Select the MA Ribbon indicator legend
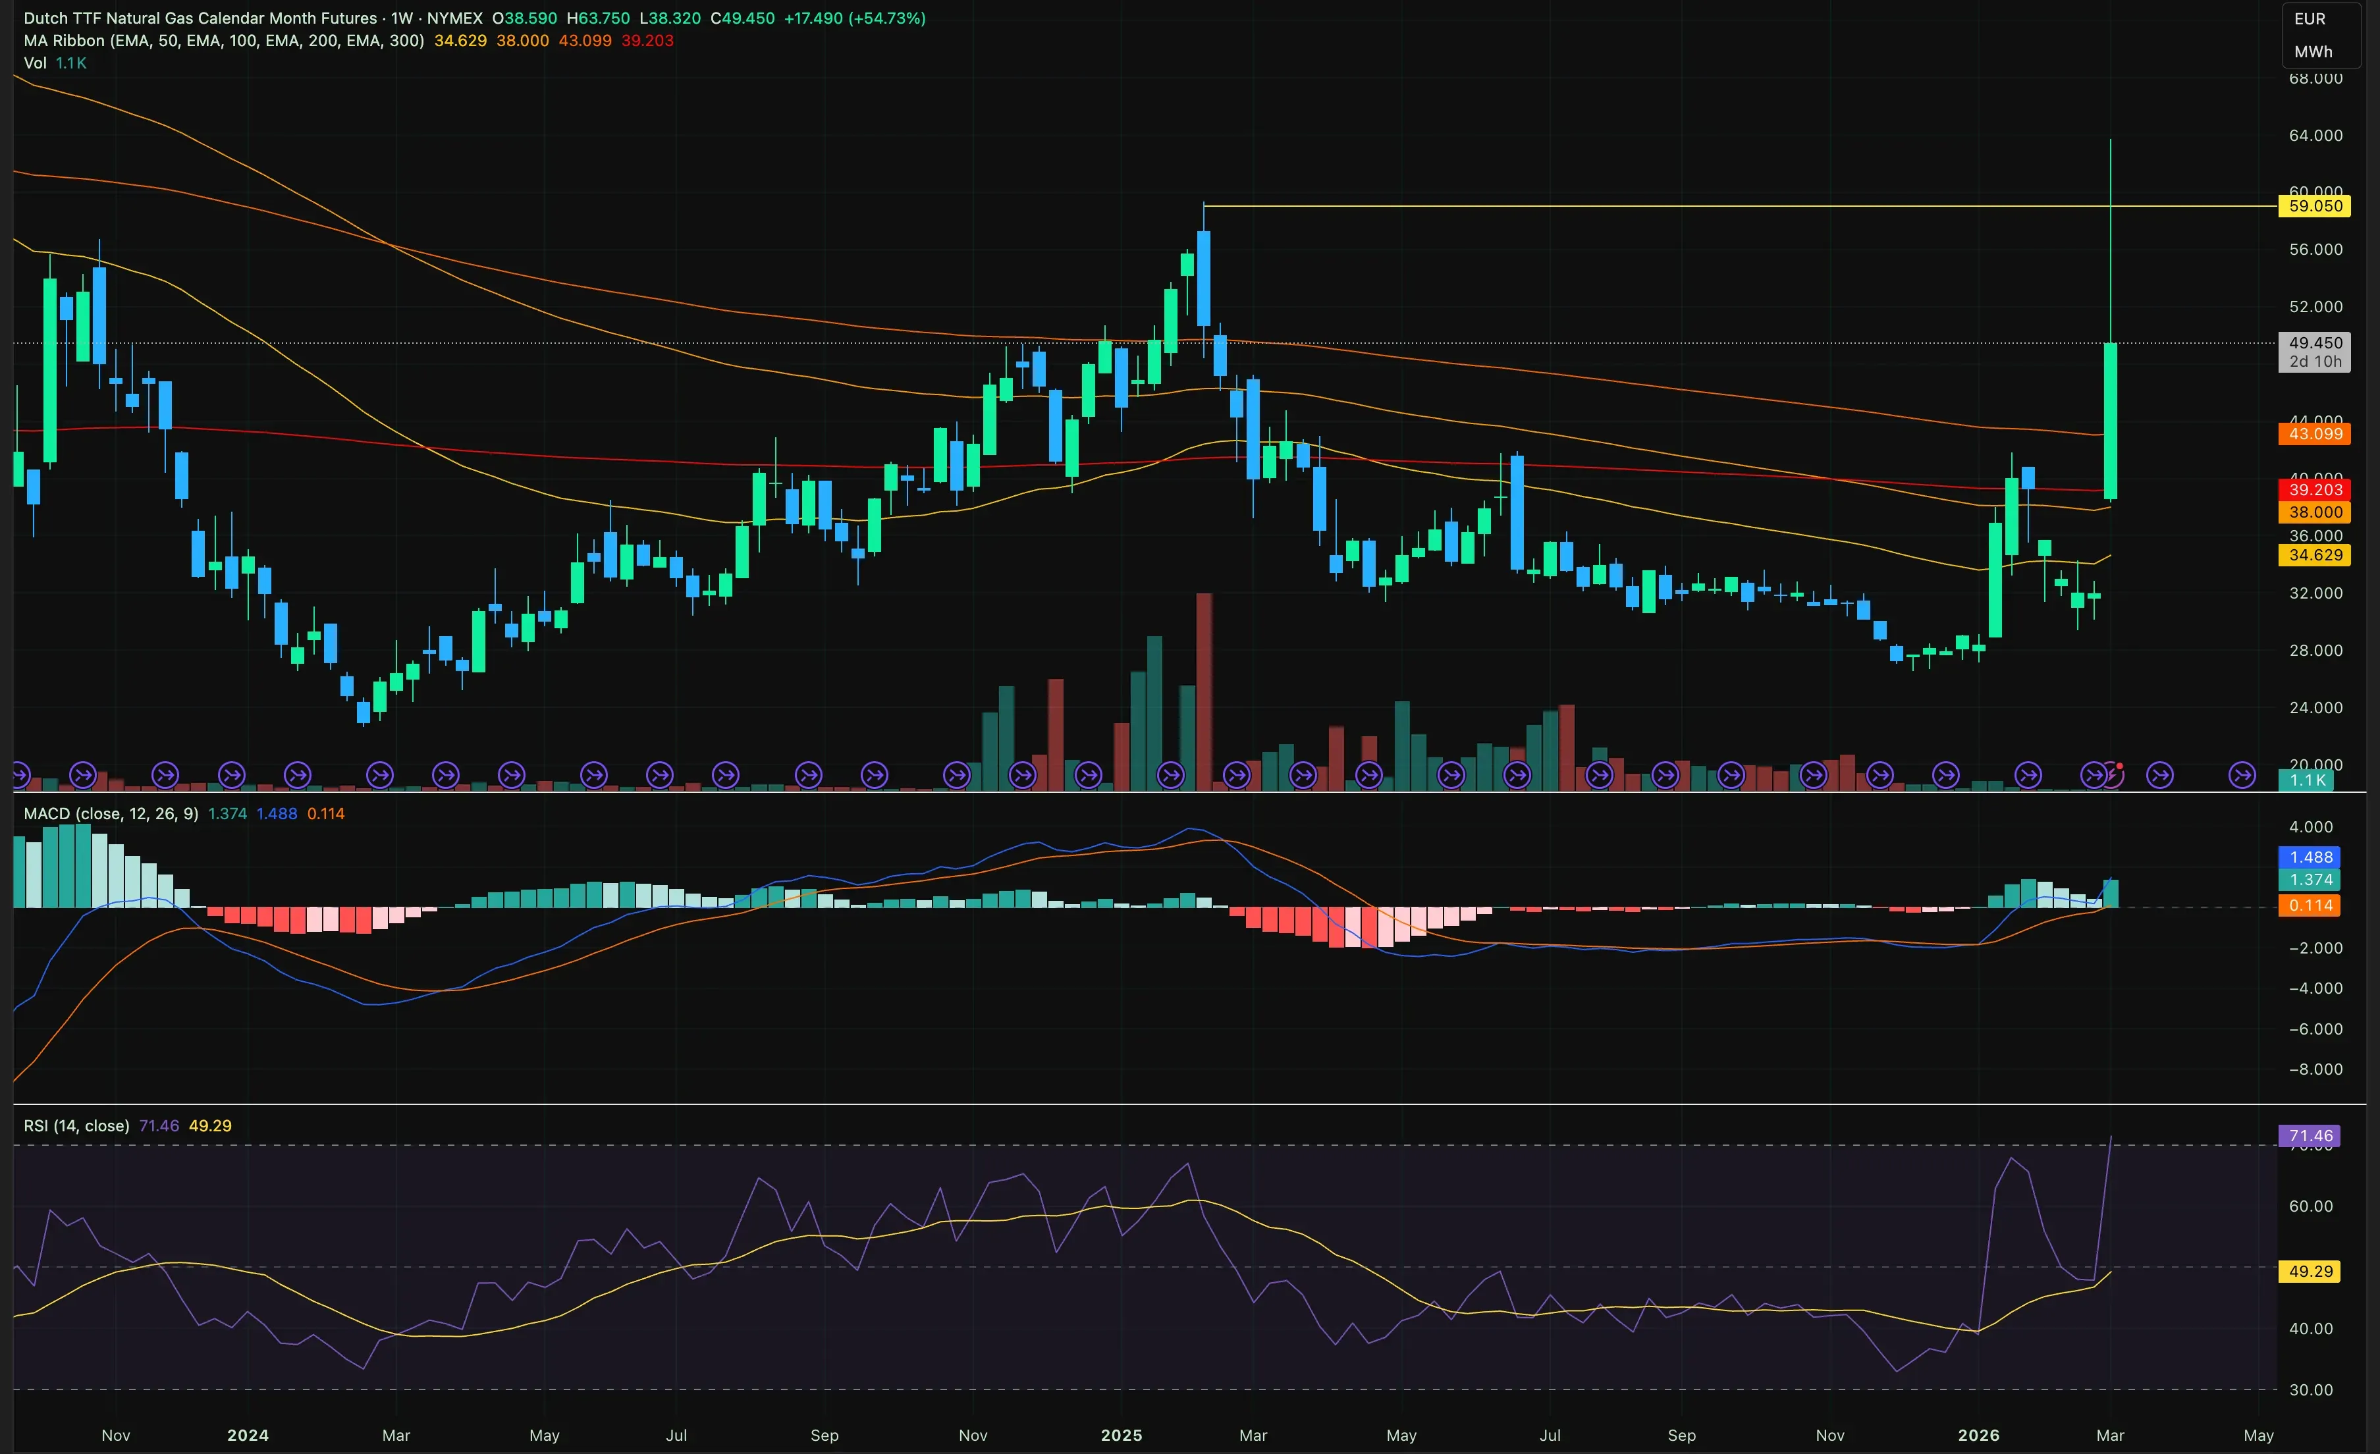The width and height of the screenshot is (2380, 1454). [224, 41]
